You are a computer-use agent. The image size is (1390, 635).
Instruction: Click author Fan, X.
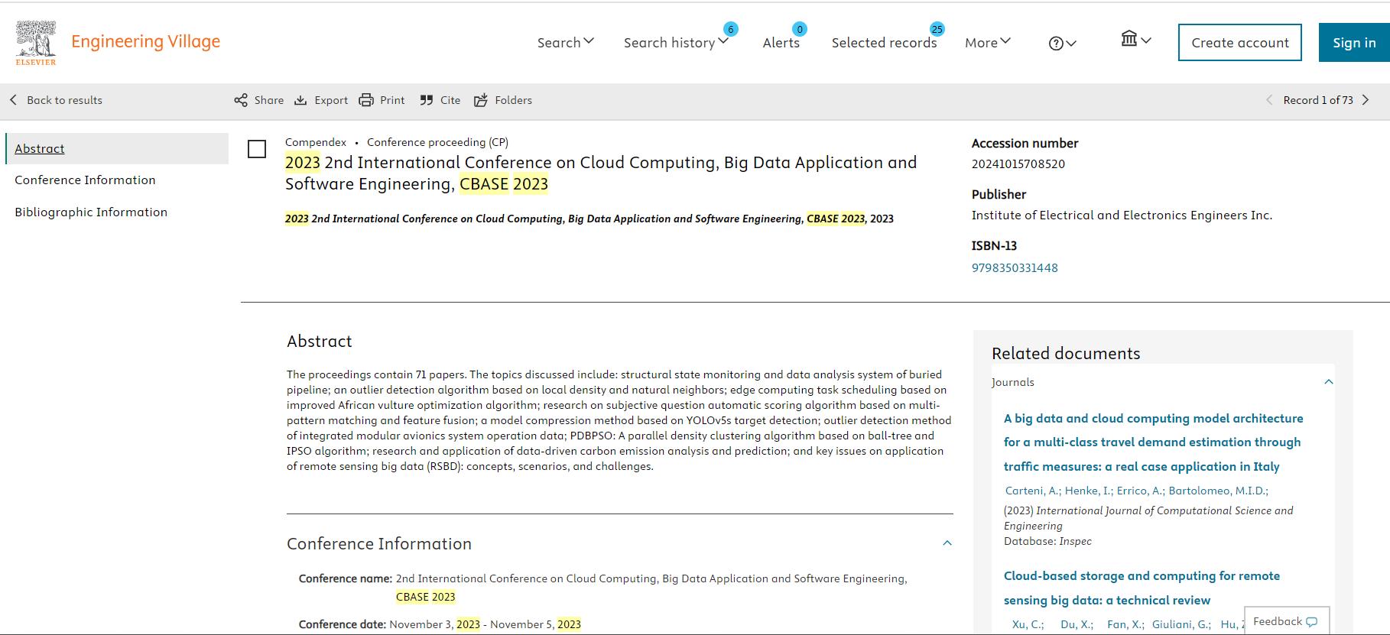point(1125,624)
